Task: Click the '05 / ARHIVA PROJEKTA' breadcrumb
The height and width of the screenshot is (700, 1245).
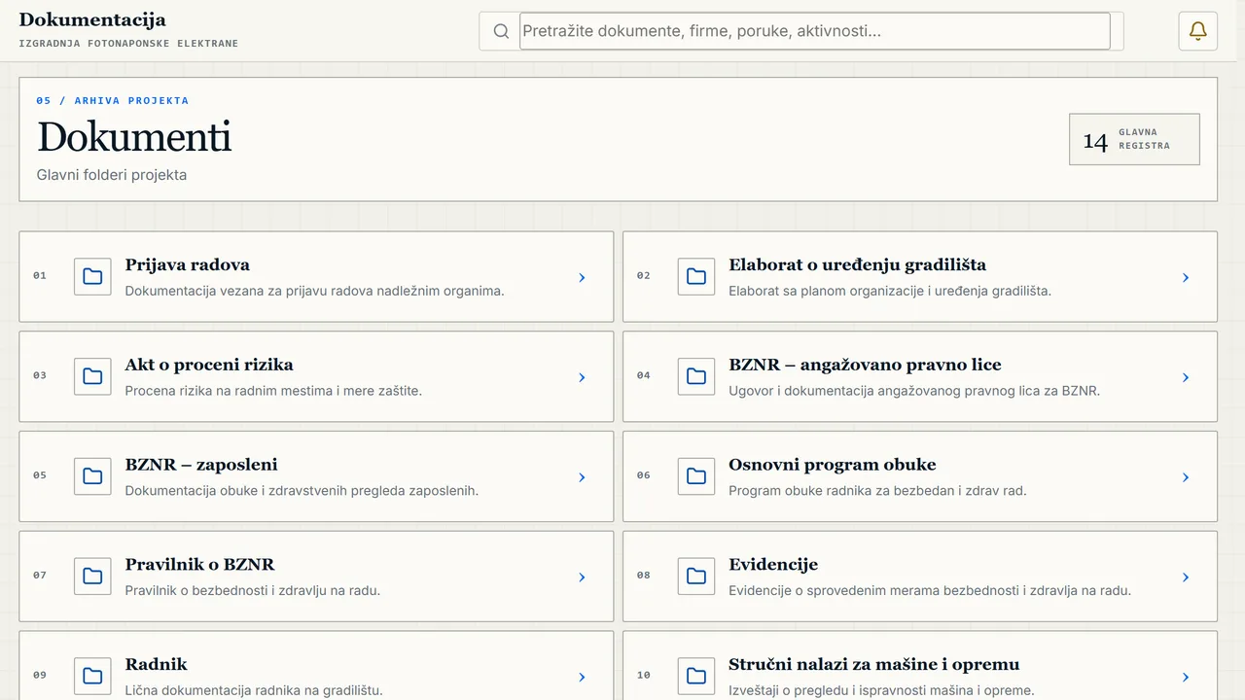Action: (x=113, y=100)
